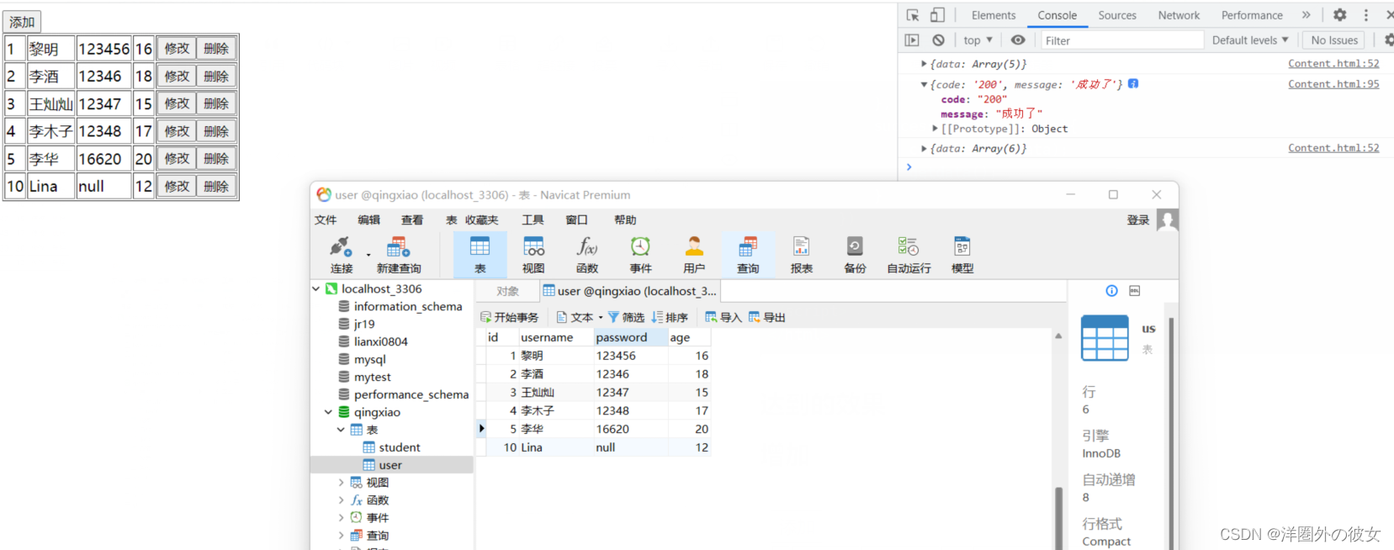
Task: Expand the functions node under qingxiao
Action: point(341,500)
